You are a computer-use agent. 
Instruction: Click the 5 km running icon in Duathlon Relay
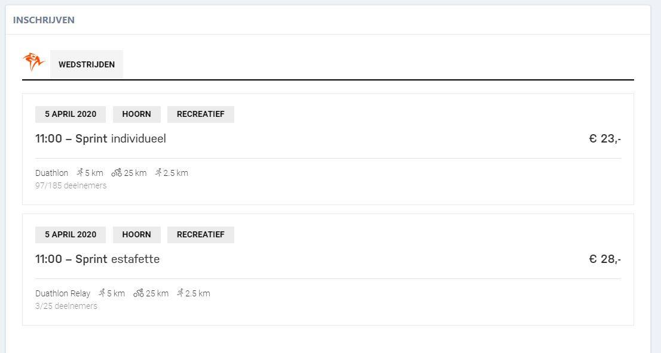[102, 293]
